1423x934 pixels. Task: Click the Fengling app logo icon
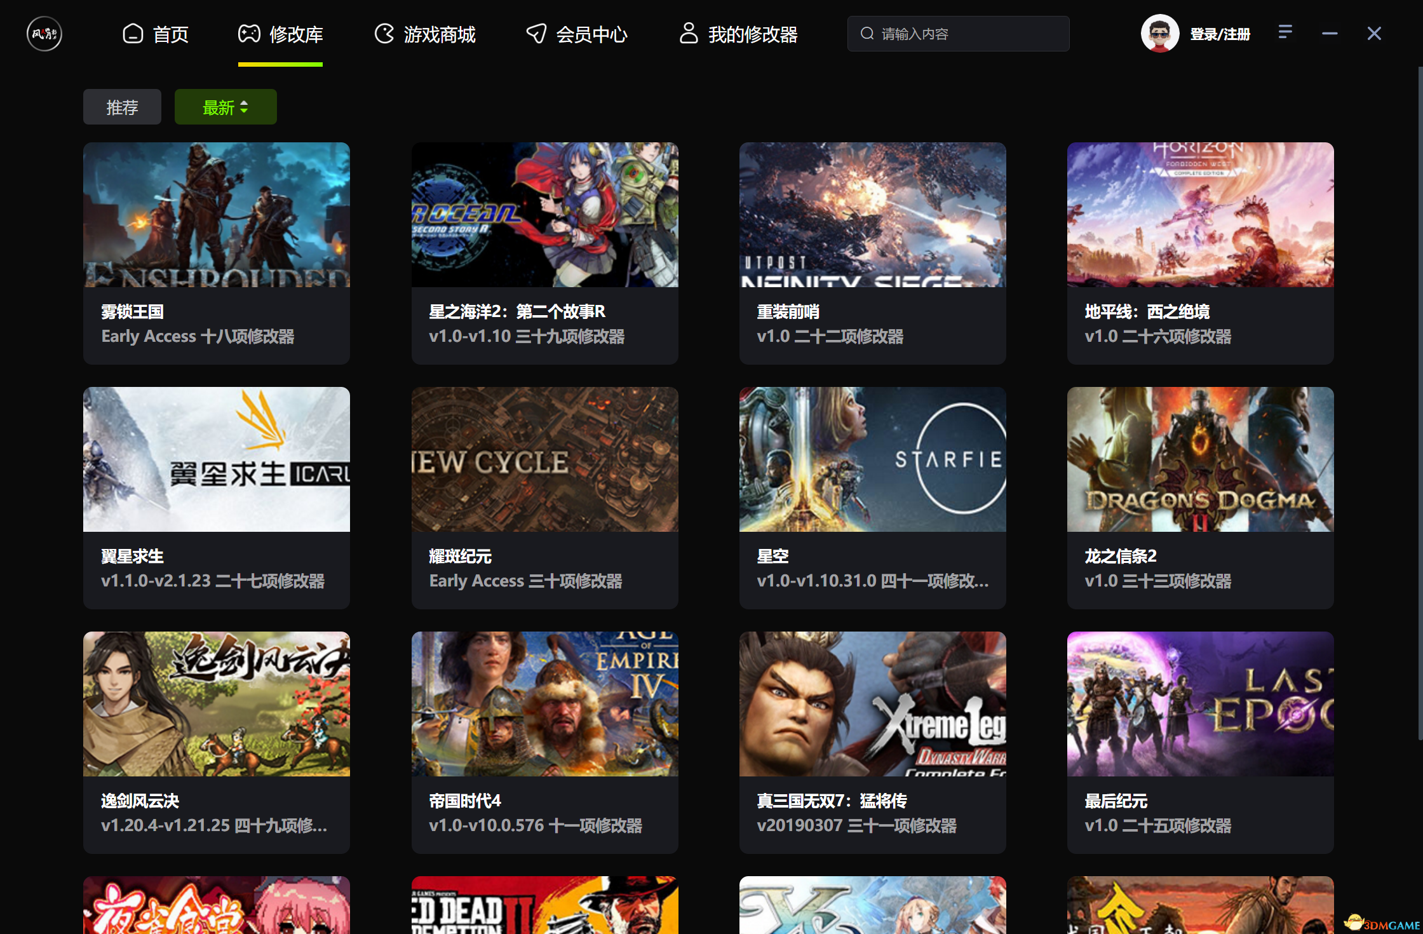pos(44,34)
